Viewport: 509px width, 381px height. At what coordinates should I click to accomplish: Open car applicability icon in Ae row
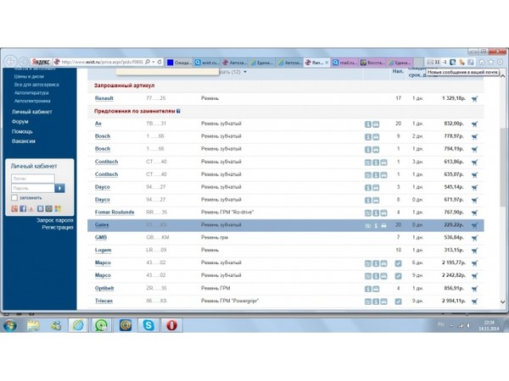click(x=376, y=124)
